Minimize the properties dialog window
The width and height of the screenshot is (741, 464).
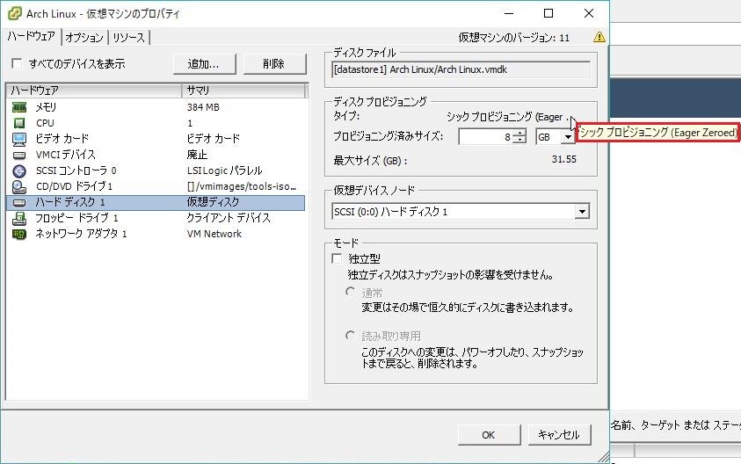coord(509,13)
